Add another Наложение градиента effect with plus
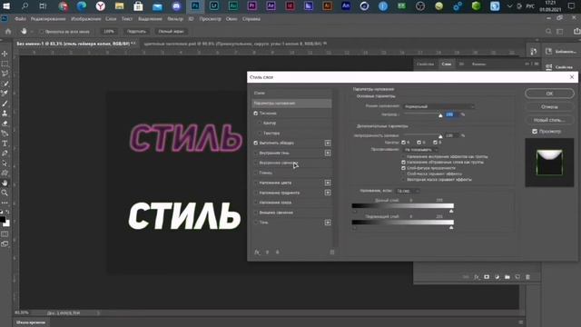This screenshot has height=327, width=581. [x=328, y=193]
